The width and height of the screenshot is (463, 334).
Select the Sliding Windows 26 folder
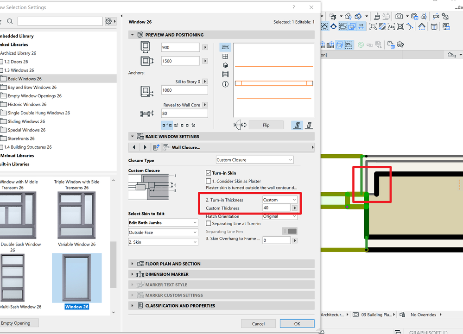pos(26,121)
